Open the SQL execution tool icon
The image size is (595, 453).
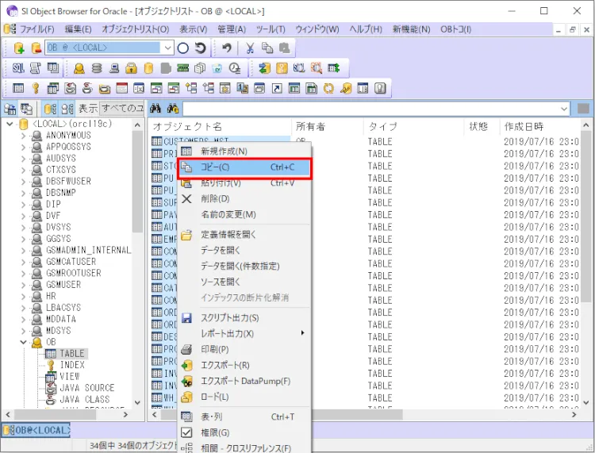coord(18,68)
